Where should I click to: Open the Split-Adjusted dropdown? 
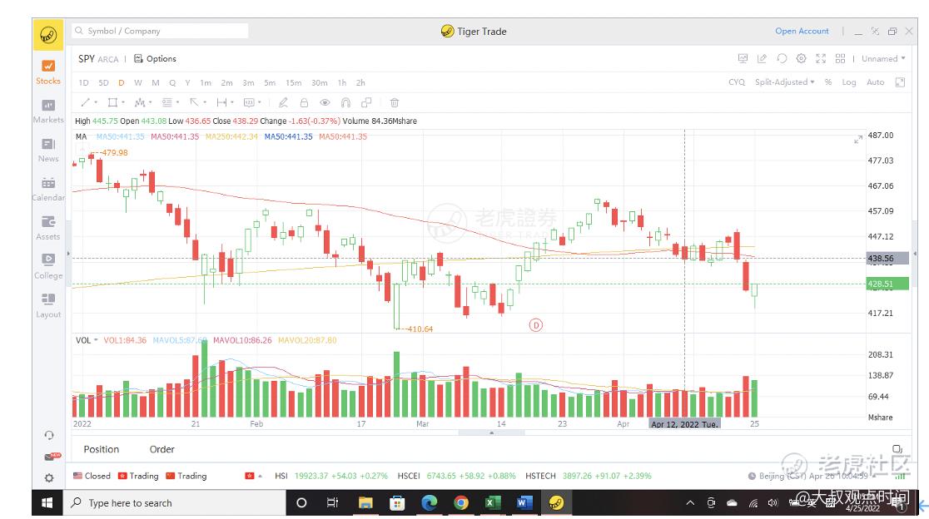click(784, 82)
